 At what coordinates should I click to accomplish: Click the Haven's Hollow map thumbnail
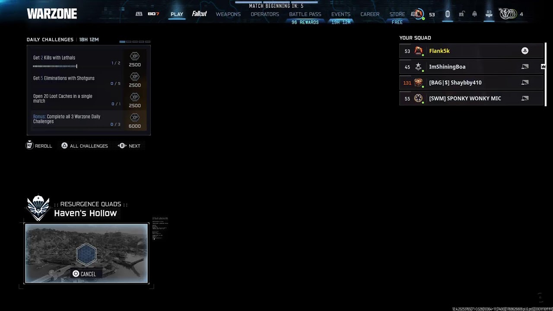[x=86, y=253]
